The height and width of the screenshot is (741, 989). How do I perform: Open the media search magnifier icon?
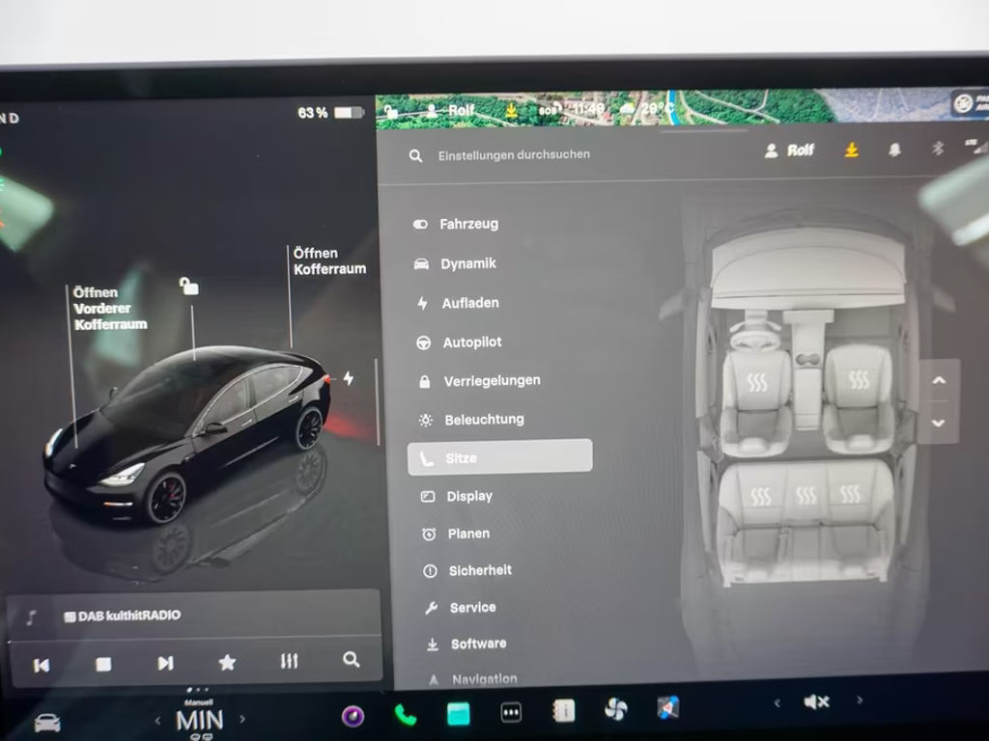tap(352, 660)
